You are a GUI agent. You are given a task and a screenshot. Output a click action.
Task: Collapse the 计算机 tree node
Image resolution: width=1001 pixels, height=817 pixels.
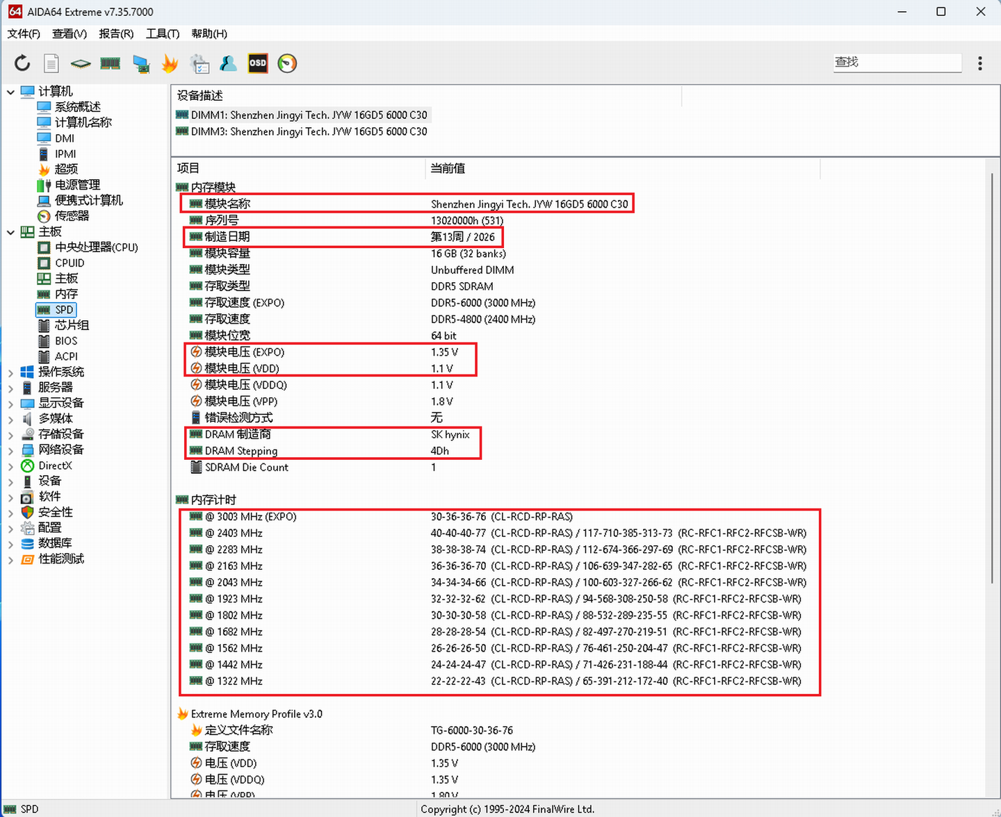(10, 92)
